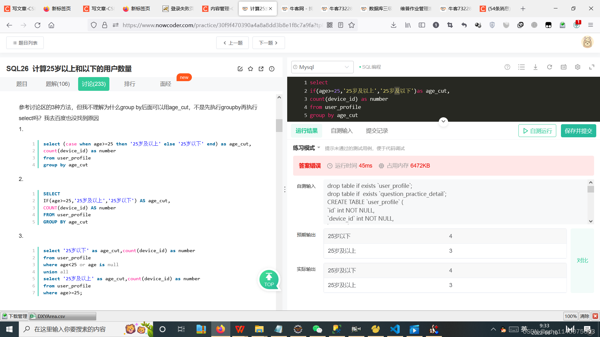Open VS Code from the taskbar
Image resolution: width=600 pixels, height=337 pixels.
click(x=395, y=329)
